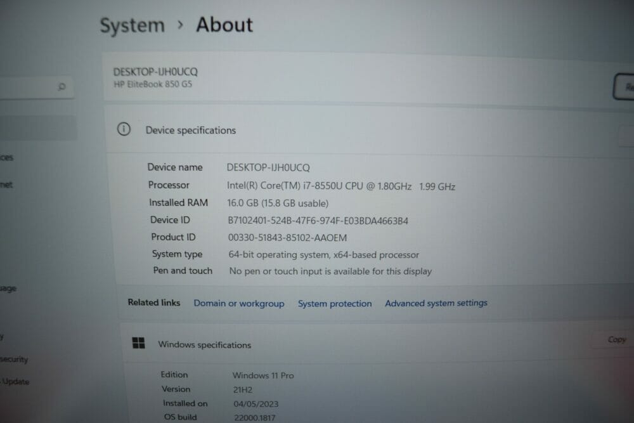Click the Rename this PC button
The width and height of the screenshot is (634, 423).
point(624,86)
